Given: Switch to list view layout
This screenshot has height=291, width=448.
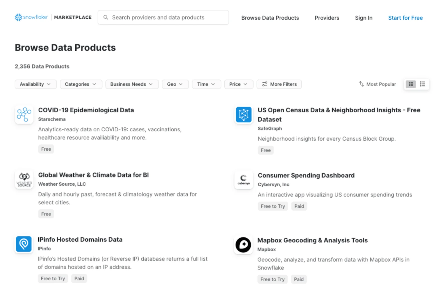Looking at the screenshot, I should (423, 84).
